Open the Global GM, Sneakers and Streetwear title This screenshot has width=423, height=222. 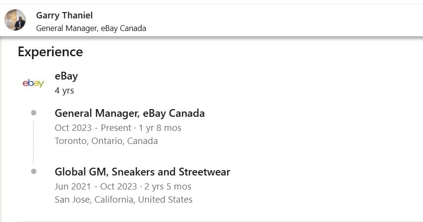click(142, 172)
